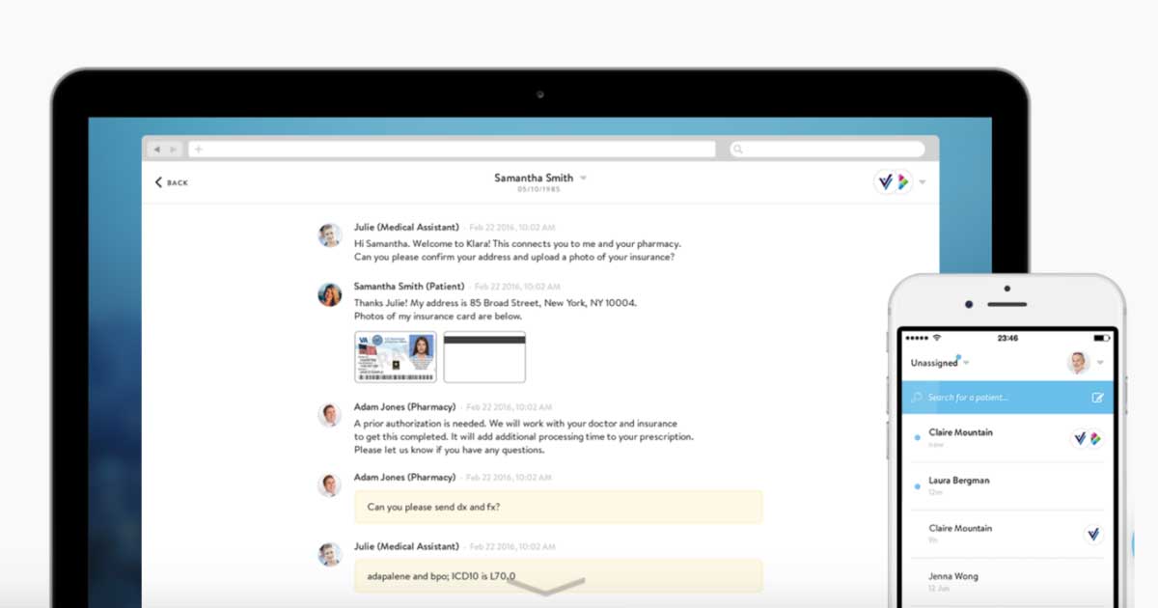The height and width of the screenshot is (608, 1158).
Task: Click the browser back navigation arrow
Action: (158, 149)
